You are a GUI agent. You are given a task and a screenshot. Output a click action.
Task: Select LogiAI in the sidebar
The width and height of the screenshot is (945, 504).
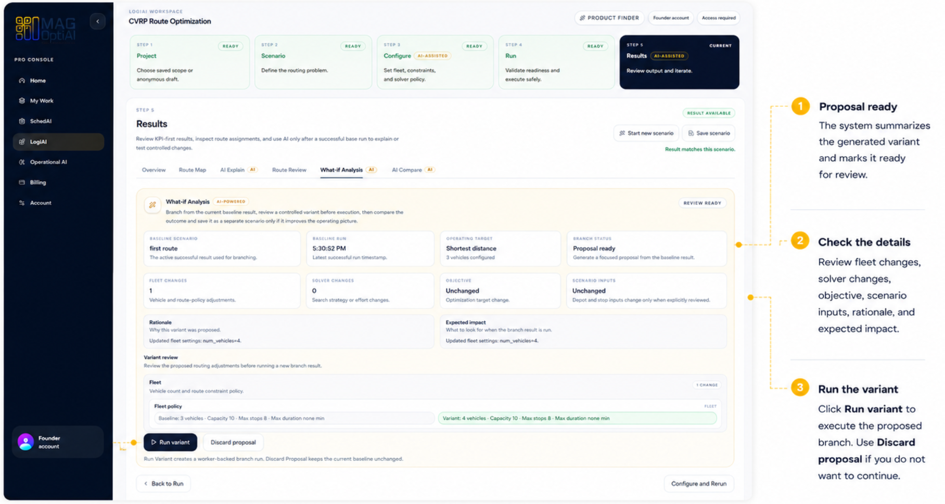tap(58, 141)
